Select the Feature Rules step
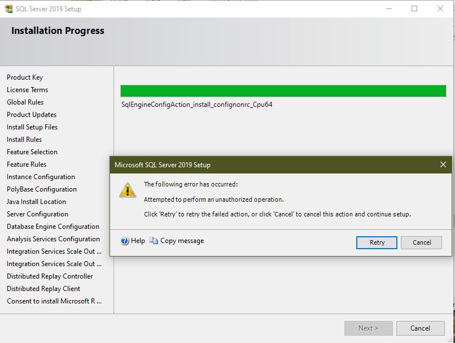Image resolution: width=455 pixels, height=343 pixels. point(27,164)
